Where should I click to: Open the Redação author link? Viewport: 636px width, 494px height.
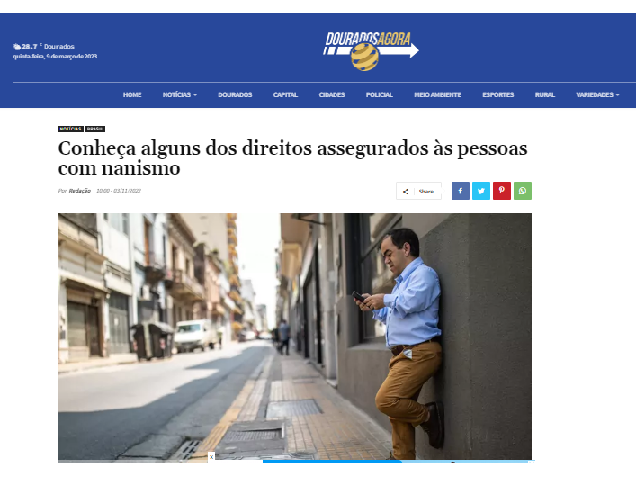79,191
